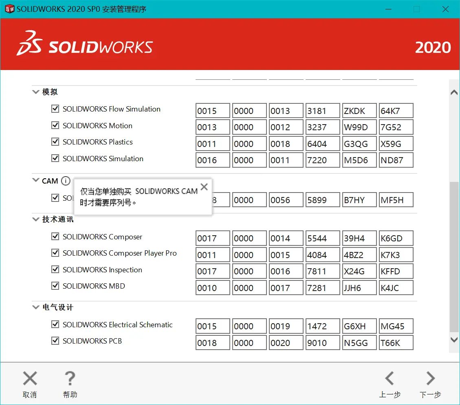Toggle the CAM product checkbox
This screenshot has width=460, height=405.
[55, 198]
